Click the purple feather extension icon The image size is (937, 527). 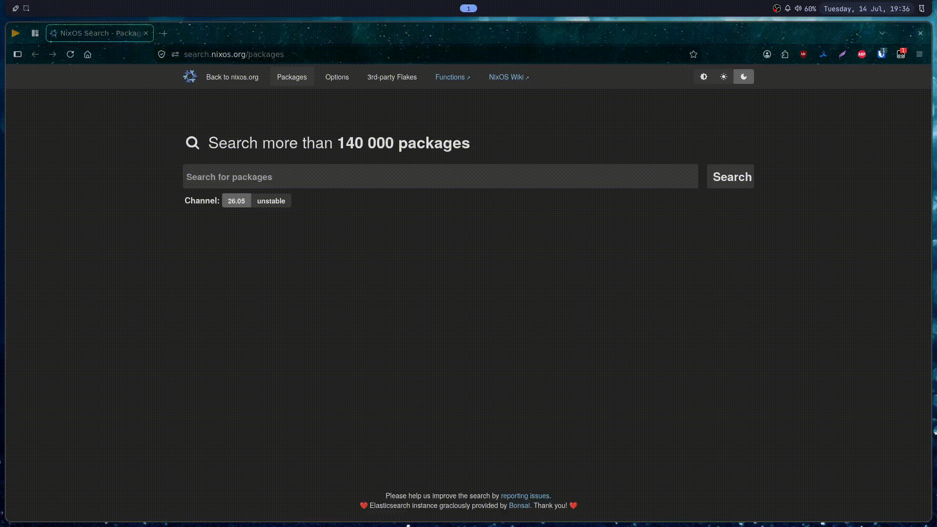(x=842, y=54)
